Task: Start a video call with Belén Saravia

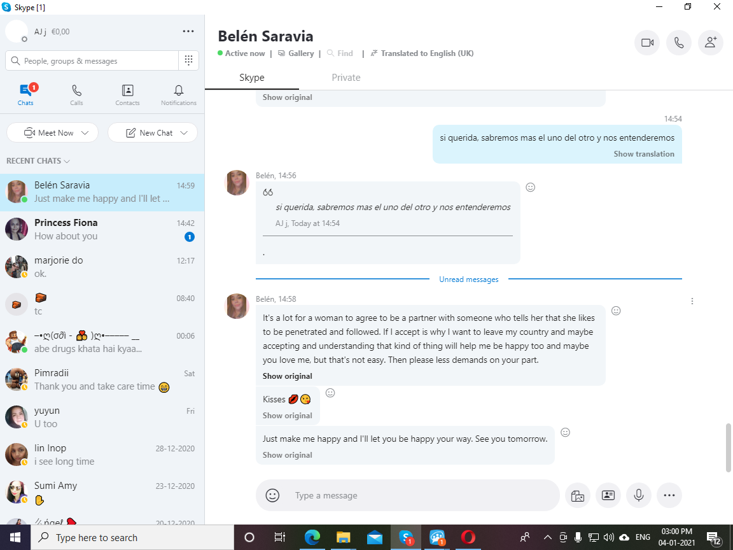Action: click(647, 43)
